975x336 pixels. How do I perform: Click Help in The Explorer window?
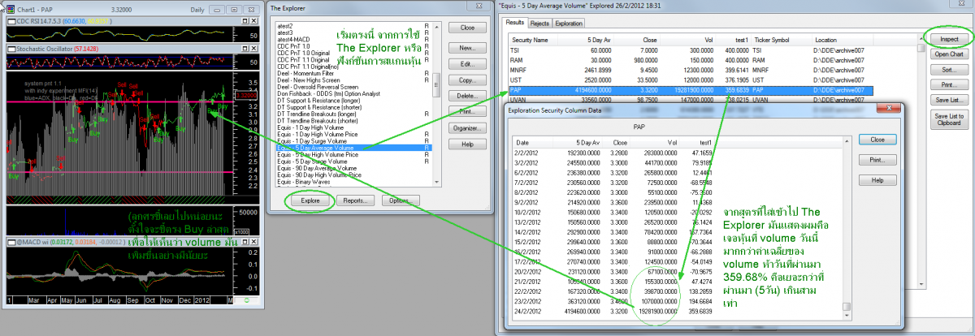(466, 144)
